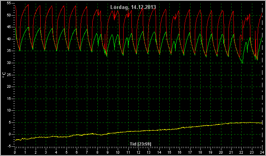Select hour 12 on the time axis
266x156 pixels.
click(138, 152)
